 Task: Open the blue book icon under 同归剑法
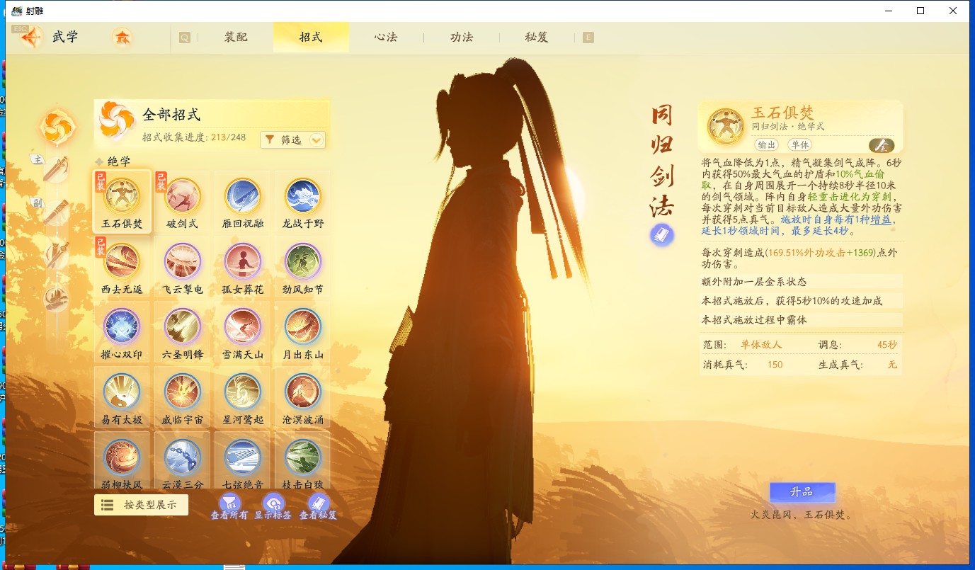[x=662, y=235]
